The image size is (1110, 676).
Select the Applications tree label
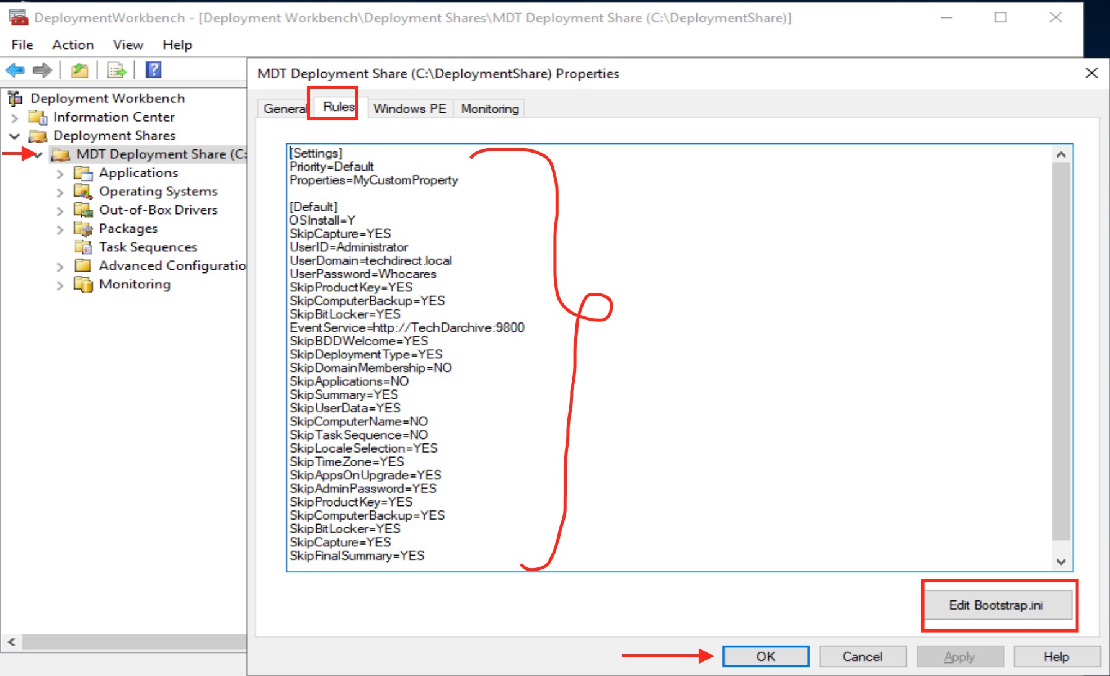tap(138, 172)
